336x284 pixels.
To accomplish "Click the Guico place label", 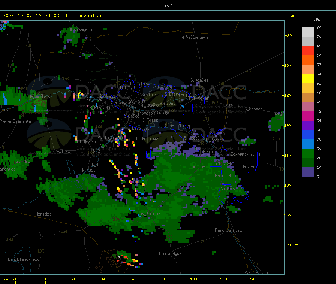I will [228, 105].
